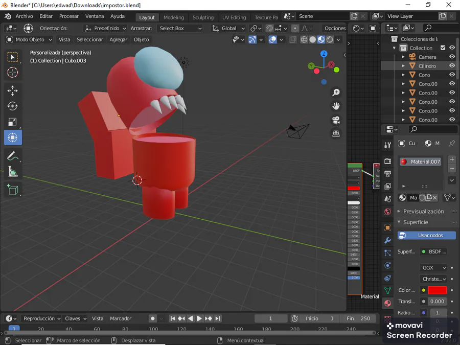The image size is (460, 345).
Task: Choose the Measure tool
Action: click(x=13, y=172)
